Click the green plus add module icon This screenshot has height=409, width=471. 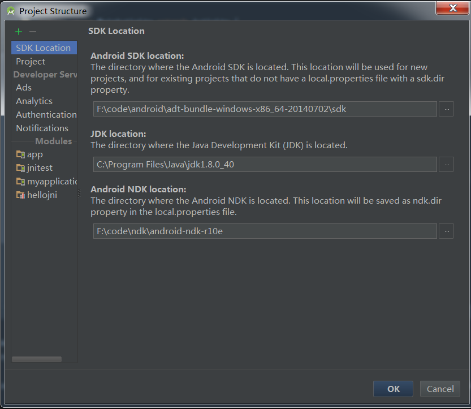click(19, 32)
